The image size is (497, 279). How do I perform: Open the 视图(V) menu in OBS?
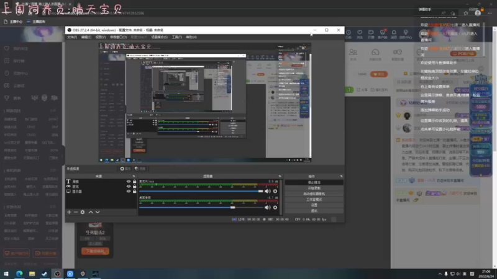click(101, 37)
